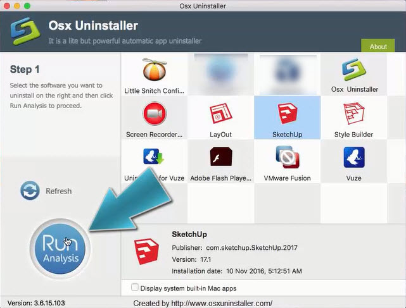Click the Osx Uninstaller header logo
Viewport: 406px width, 308px height.
pyautogui.click(x=25, y=31)
